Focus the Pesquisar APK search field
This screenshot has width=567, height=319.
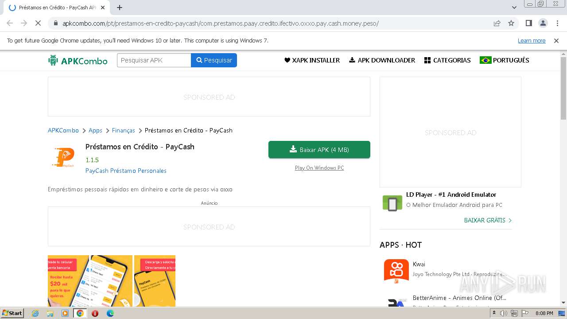(154, 60)
